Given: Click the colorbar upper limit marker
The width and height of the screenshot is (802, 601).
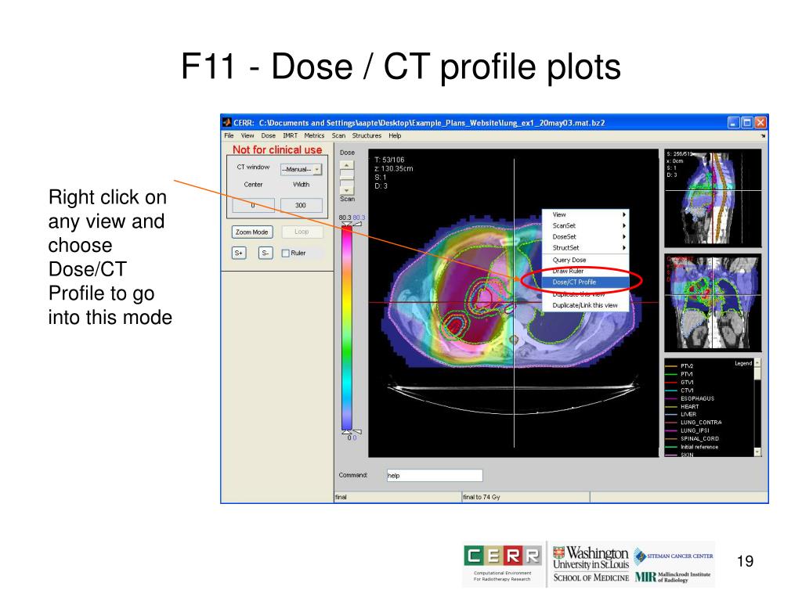Looking at the screenshot, I should pyautogui.click(x=347, y=224).
